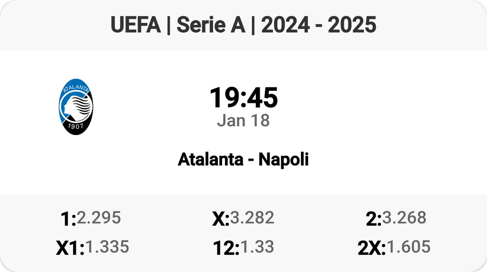Click the 2024 - 2025 season text
The height and width of the screenshot is (272, 487).
pos(319,25)
